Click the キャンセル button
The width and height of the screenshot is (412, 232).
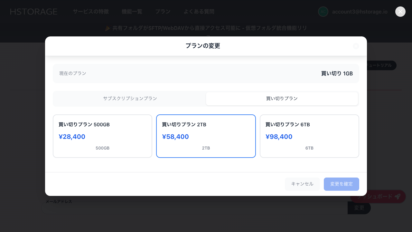click(x=302, y=184)
